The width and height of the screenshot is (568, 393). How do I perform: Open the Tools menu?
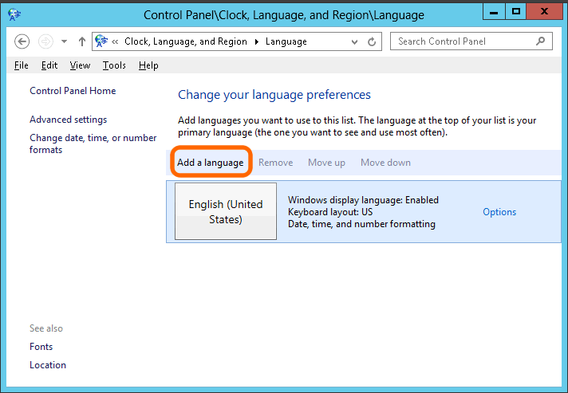pyautogui.click(x=114, y=65)
